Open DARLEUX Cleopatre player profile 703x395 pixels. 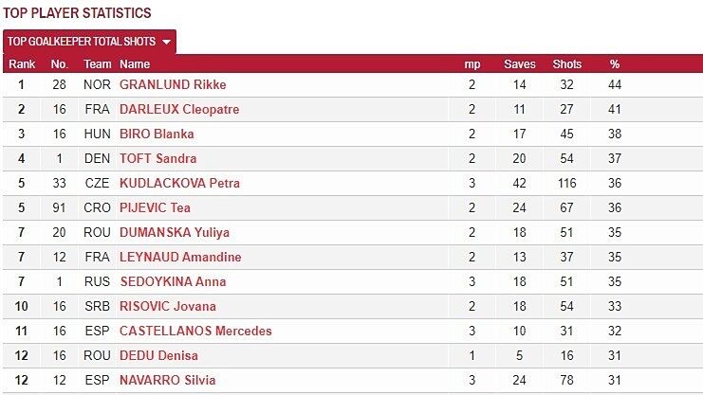179,109
